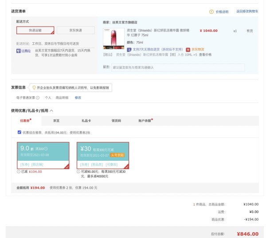Switch to the 礼品卡 tab
266x238 pixels.
pos(86,121)
